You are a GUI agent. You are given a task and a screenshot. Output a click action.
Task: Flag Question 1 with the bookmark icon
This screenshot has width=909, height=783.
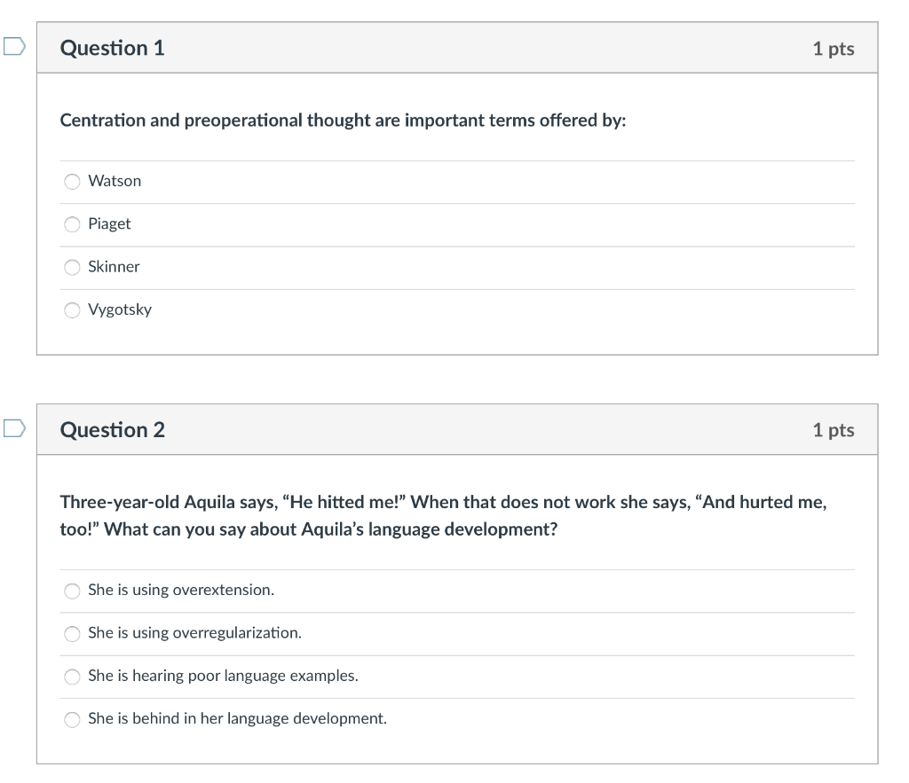click(x=14, y=46)
